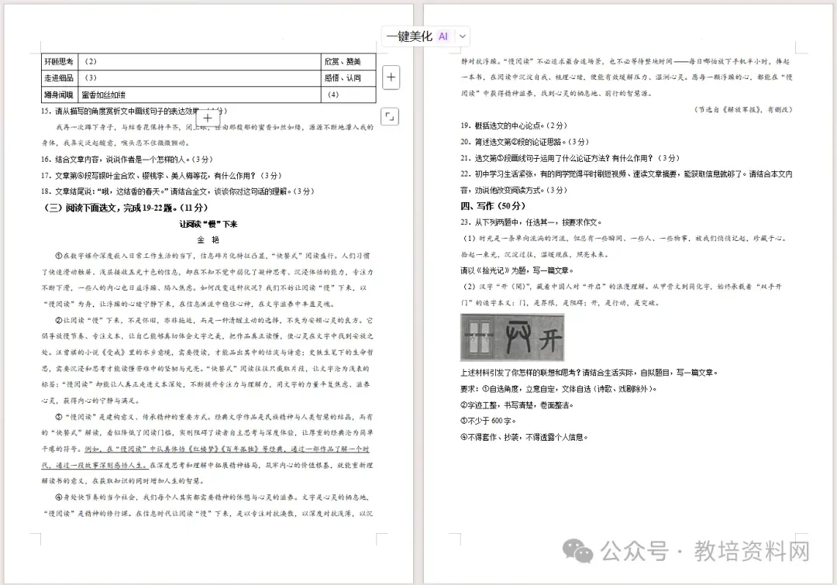Click table cell '蜜香如丝如缕'
837x585 pixels.
[x=199, y=95]
